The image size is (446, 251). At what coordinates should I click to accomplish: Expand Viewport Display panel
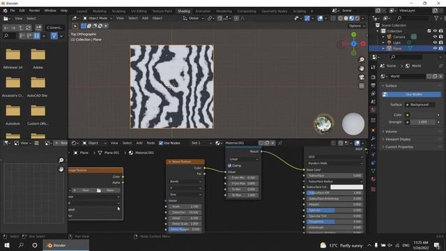398,139
